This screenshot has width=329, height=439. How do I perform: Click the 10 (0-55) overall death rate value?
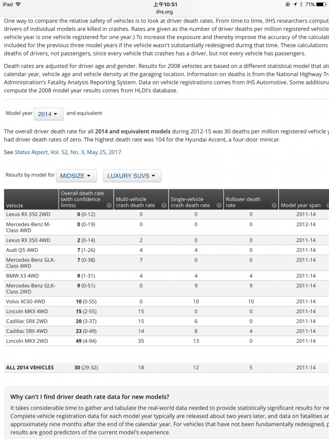(86, 301)
